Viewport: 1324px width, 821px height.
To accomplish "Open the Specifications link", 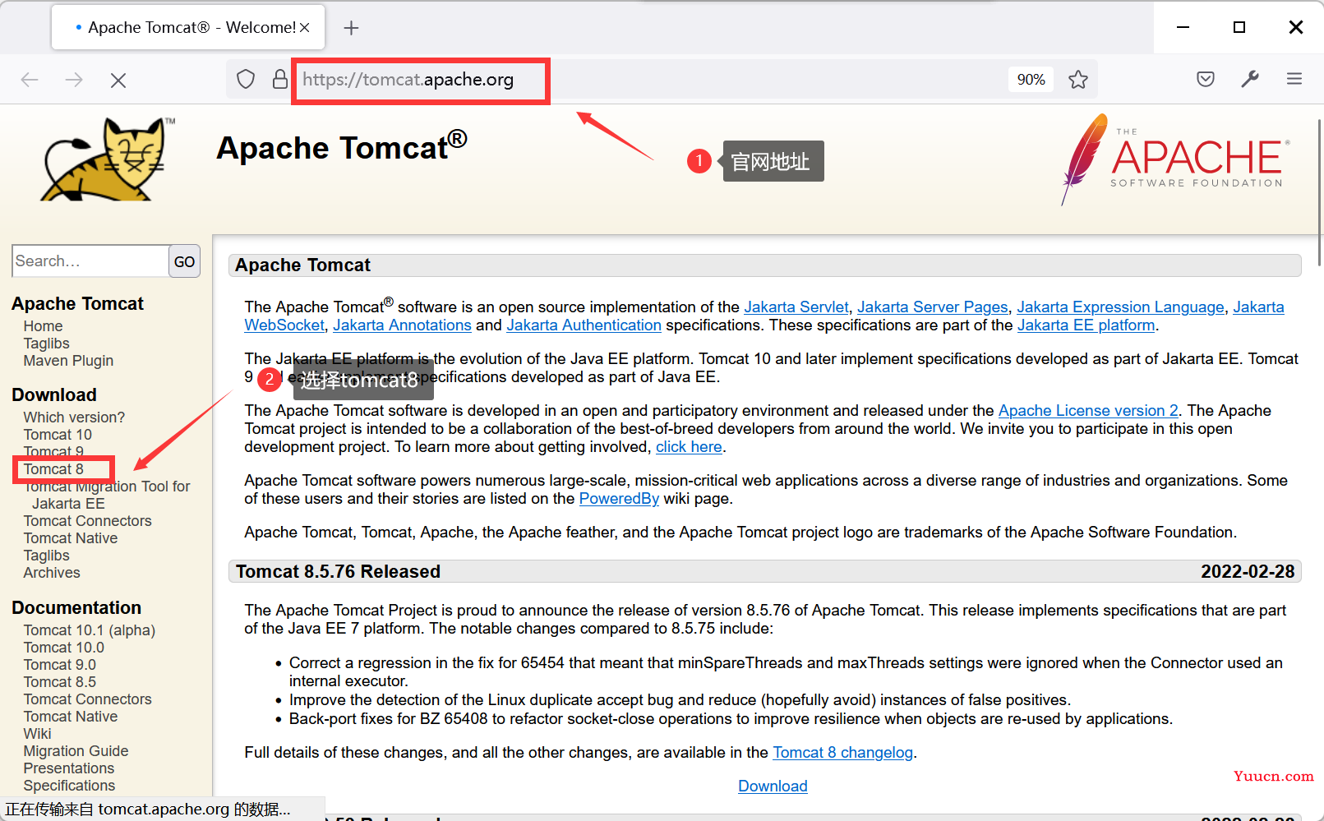I will pos(69,786).
